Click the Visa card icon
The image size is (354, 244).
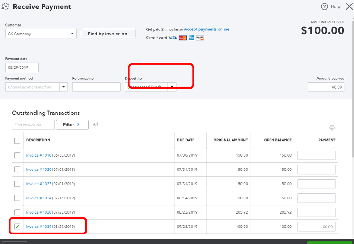[x=173, y=38]
